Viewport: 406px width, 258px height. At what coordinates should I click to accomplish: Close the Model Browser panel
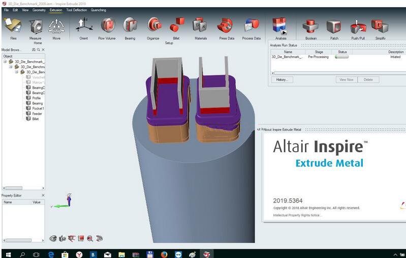tap(43, 49)
